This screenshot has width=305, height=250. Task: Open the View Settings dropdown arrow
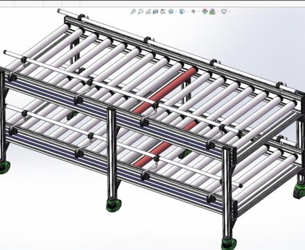(229, 11)
